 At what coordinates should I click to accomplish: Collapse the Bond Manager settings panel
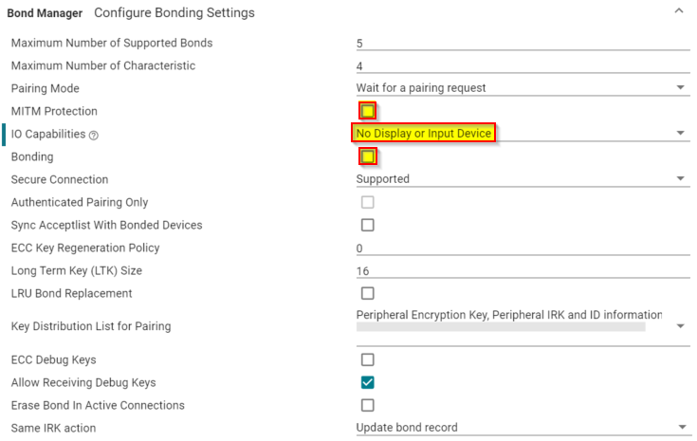coord(678,11)
